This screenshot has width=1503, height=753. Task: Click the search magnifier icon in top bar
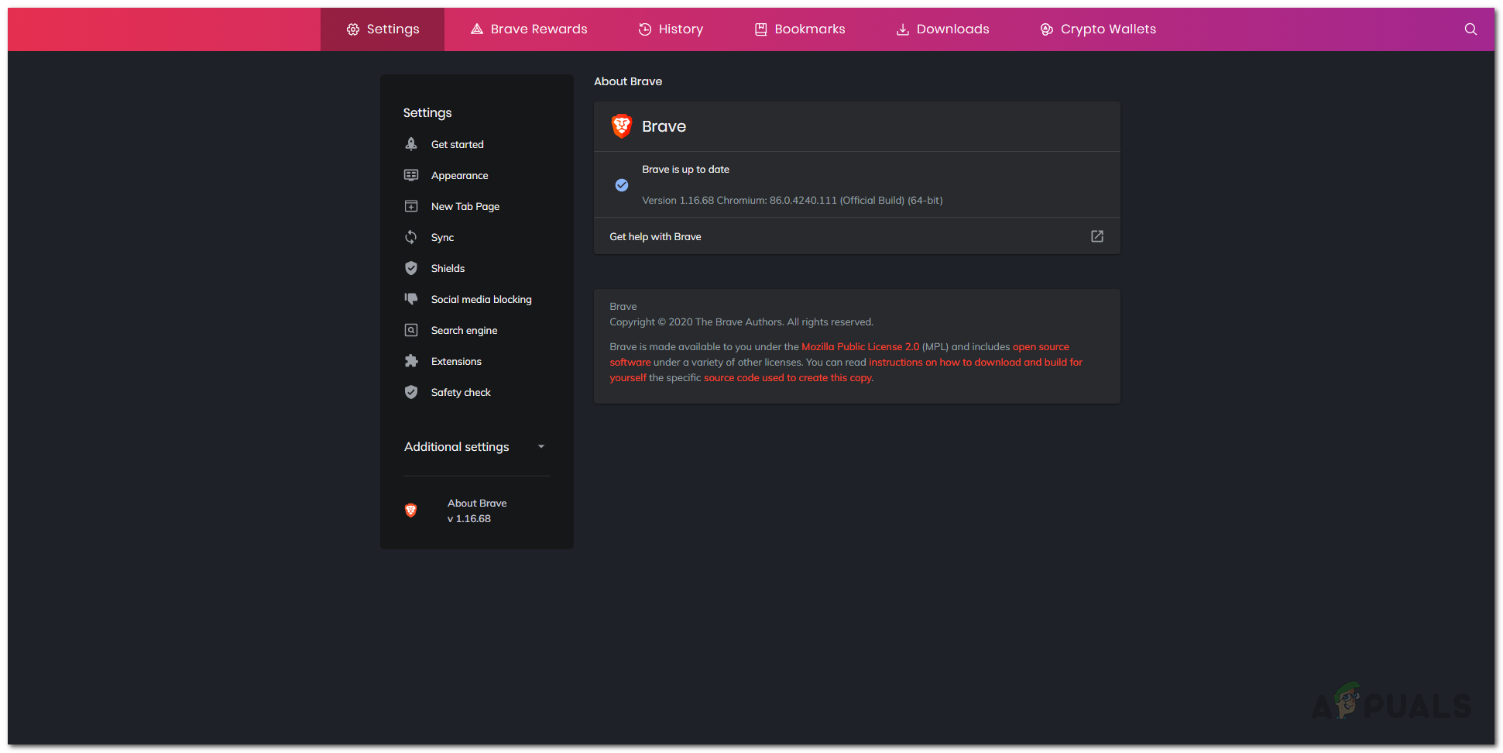(1470, 29)
